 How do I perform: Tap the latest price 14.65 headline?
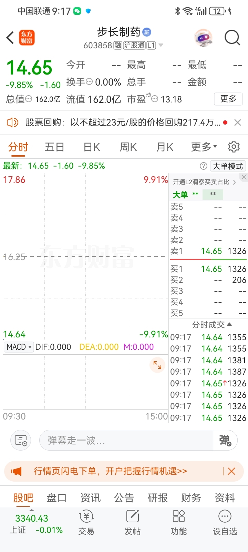point(29,68)
